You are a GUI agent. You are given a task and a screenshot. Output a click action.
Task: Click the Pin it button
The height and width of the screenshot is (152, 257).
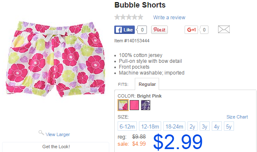(159, 30)
